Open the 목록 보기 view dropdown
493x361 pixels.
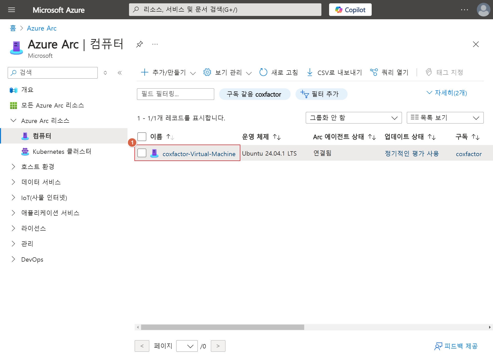point(445,118)
